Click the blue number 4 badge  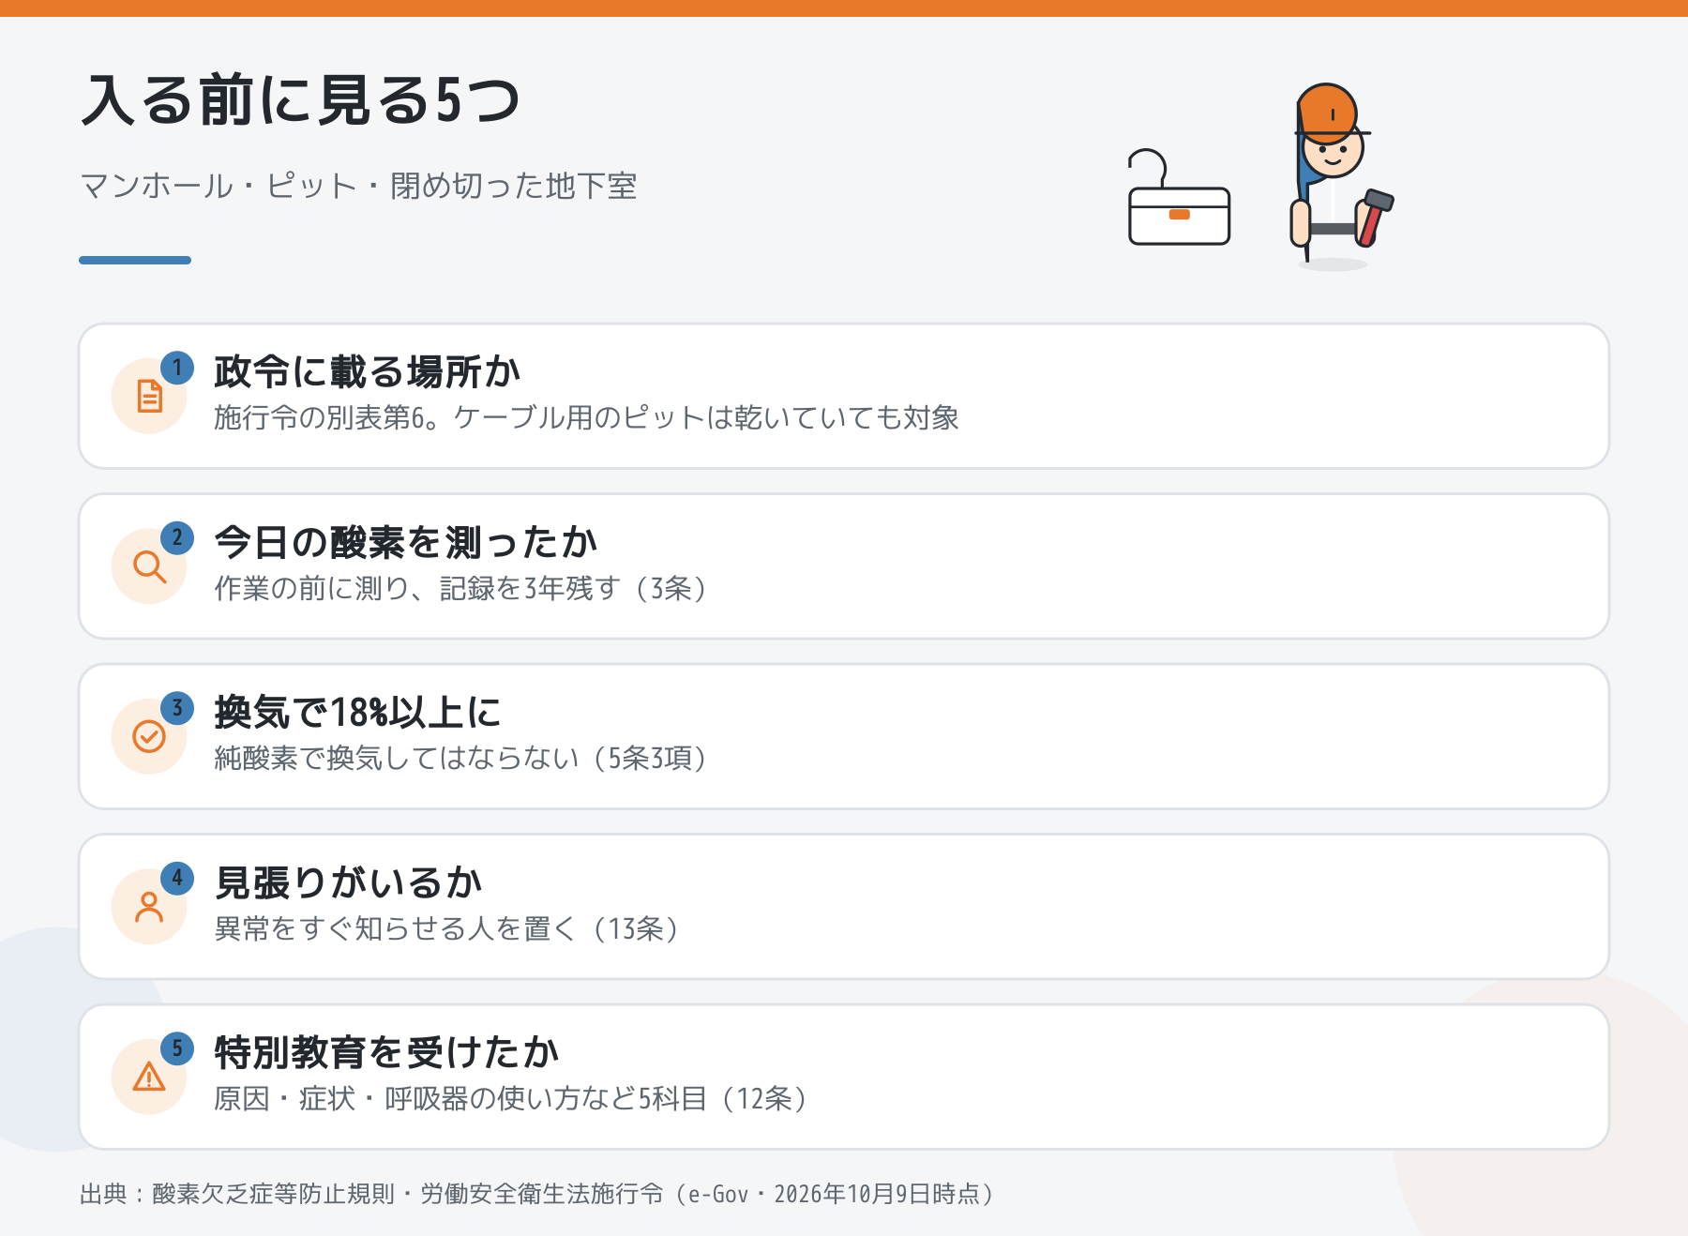(177, 879)
